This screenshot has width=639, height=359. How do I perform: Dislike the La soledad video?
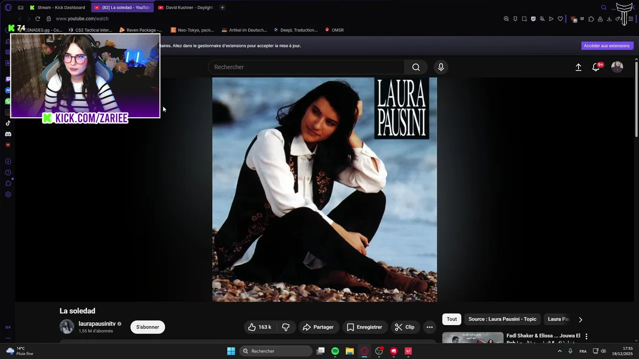click(286, 327)
